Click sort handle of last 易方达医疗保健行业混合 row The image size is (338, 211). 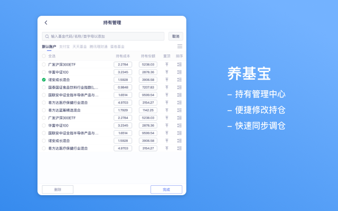tap(180, 148)
